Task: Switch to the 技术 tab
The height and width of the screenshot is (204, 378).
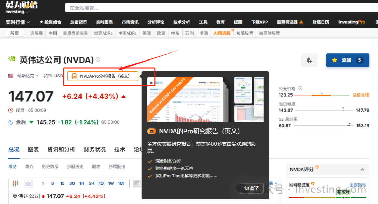Action: (x=120, y=149)
